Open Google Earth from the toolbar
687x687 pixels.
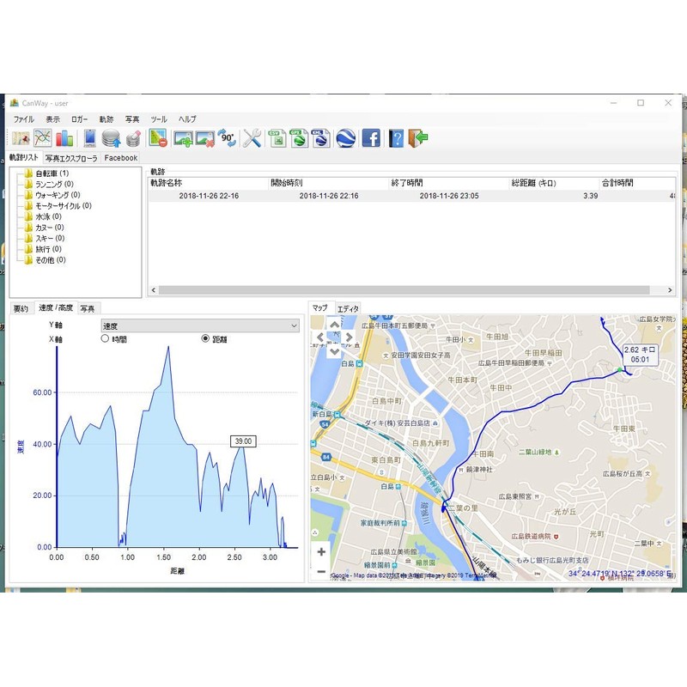click(345, 138)
